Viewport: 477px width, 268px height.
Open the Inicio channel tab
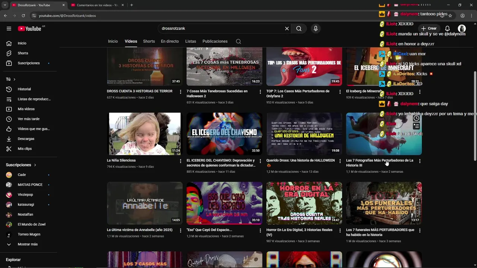(113, 41)
